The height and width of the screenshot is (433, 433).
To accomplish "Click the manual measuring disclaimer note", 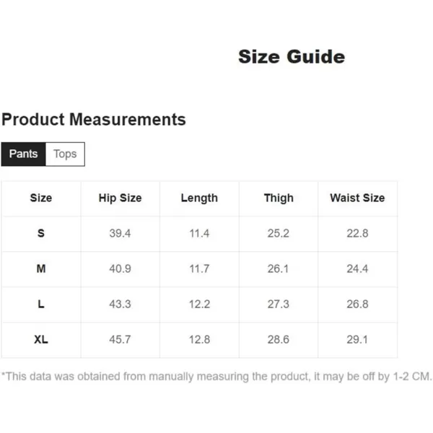I will pos(216,377).
